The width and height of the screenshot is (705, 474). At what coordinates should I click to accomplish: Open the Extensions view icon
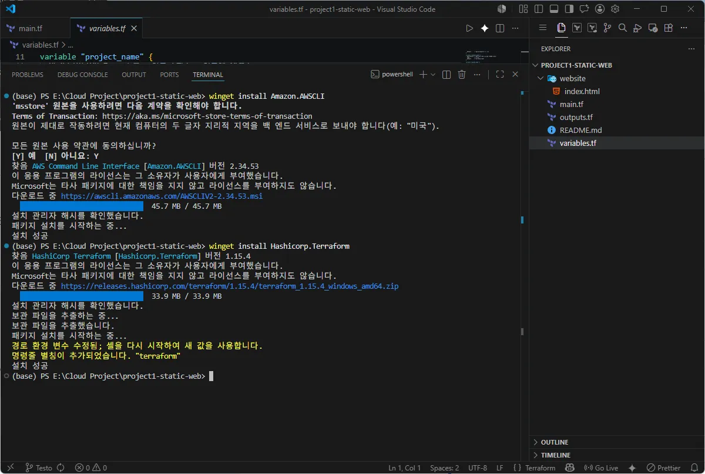(668, 28)
